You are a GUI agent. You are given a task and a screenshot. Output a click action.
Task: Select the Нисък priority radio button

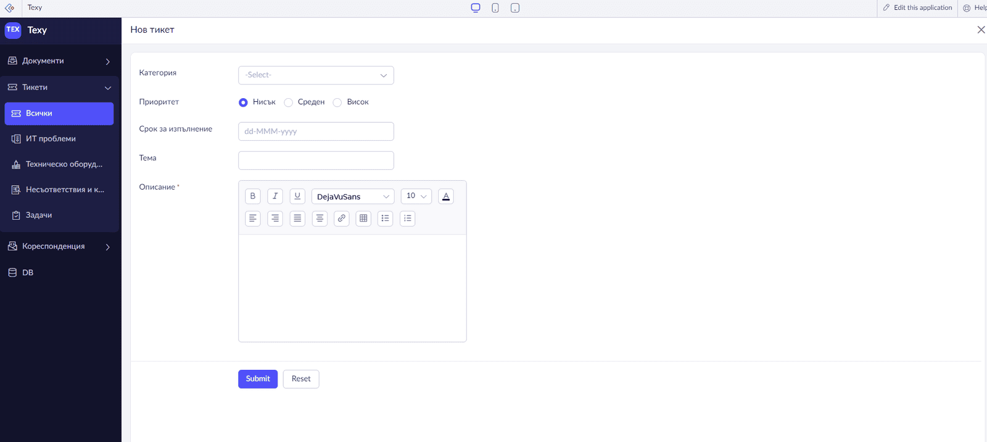tap(243, 102)
